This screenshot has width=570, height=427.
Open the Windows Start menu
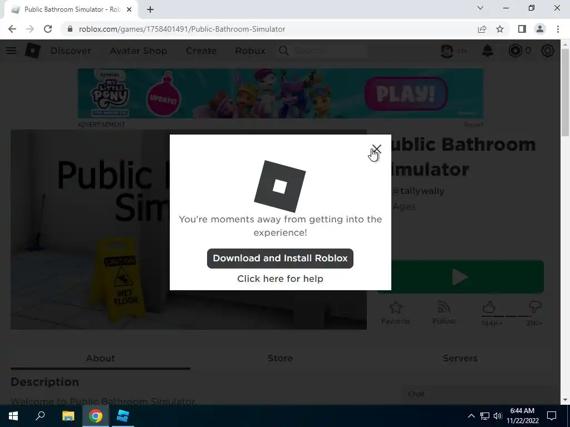pos(13,416)
